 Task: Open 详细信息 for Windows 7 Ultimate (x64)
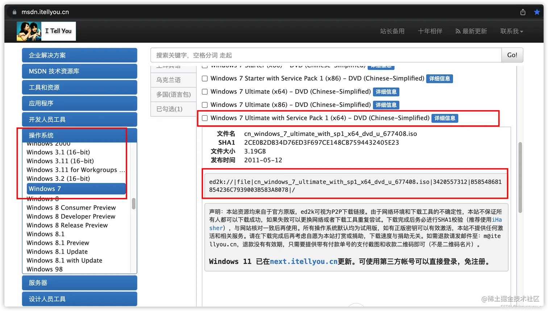click(386, 92)
